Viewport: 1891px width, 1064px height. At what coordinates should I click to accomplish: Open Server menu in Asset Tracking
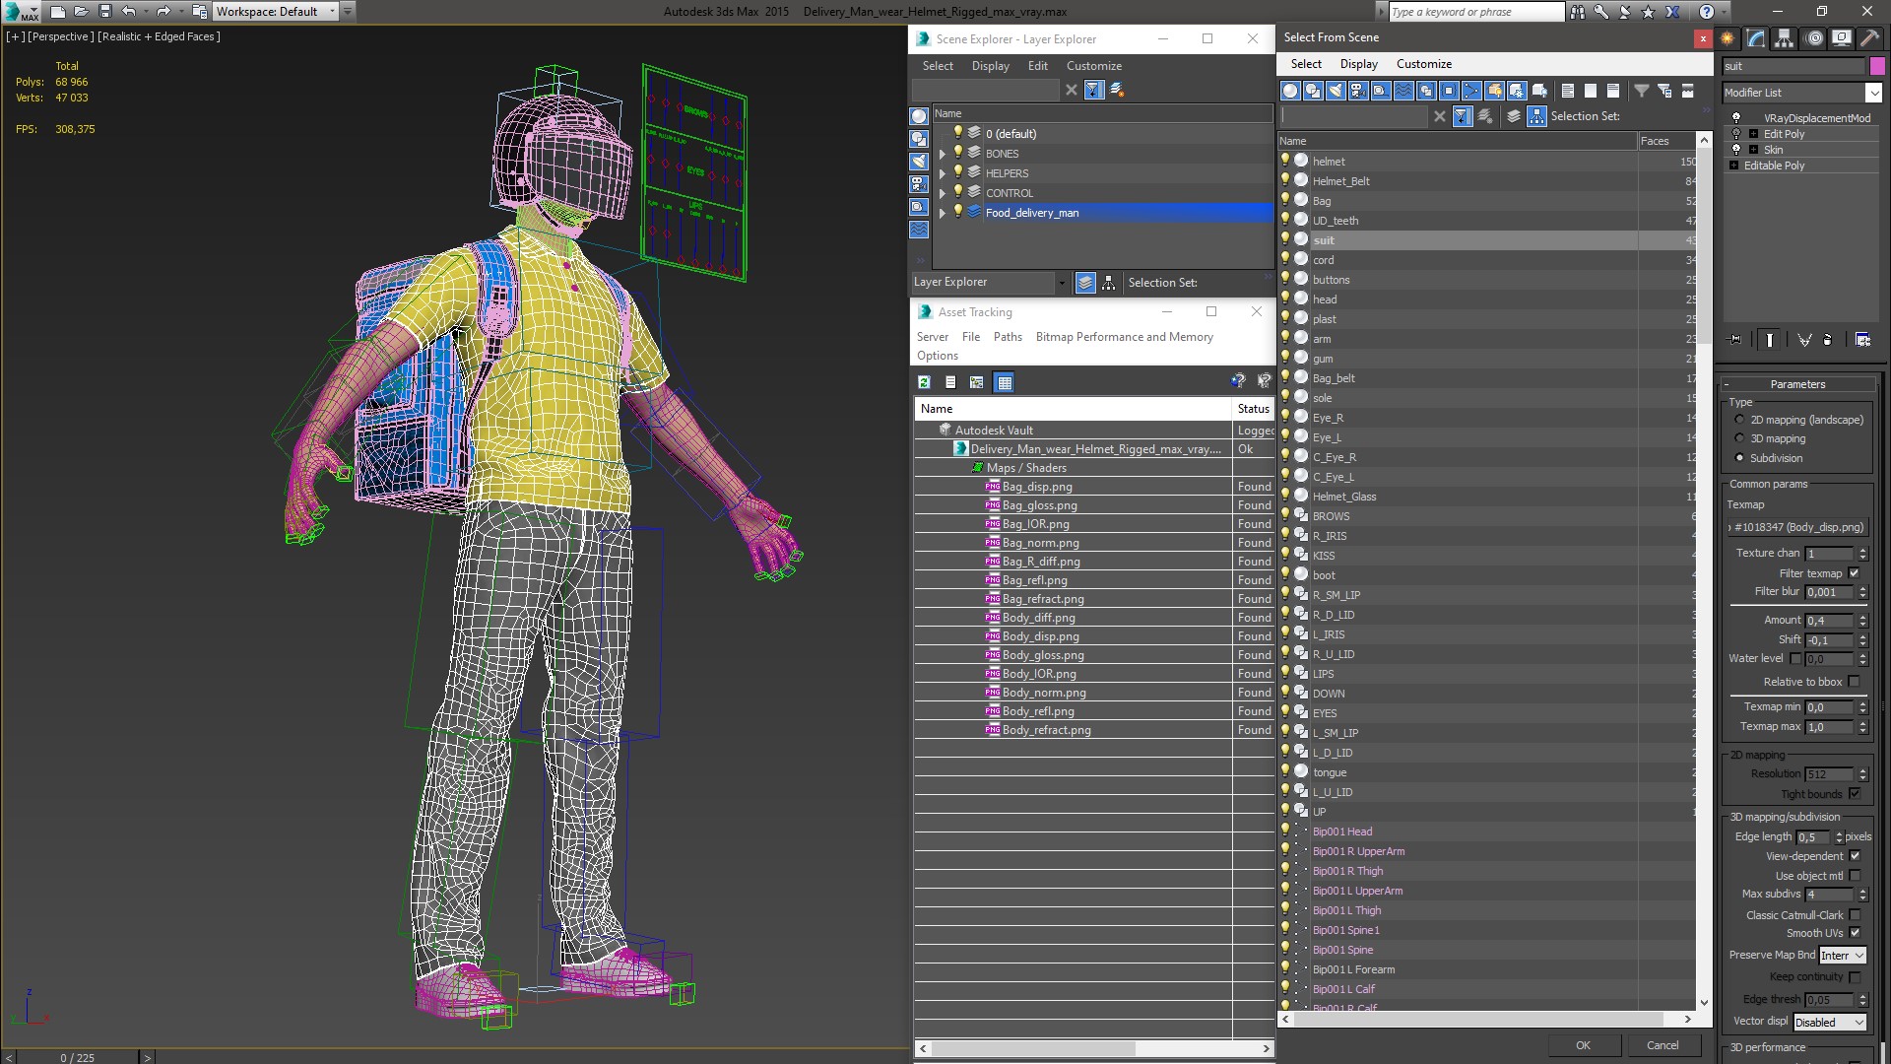click(x=932, y=337)
